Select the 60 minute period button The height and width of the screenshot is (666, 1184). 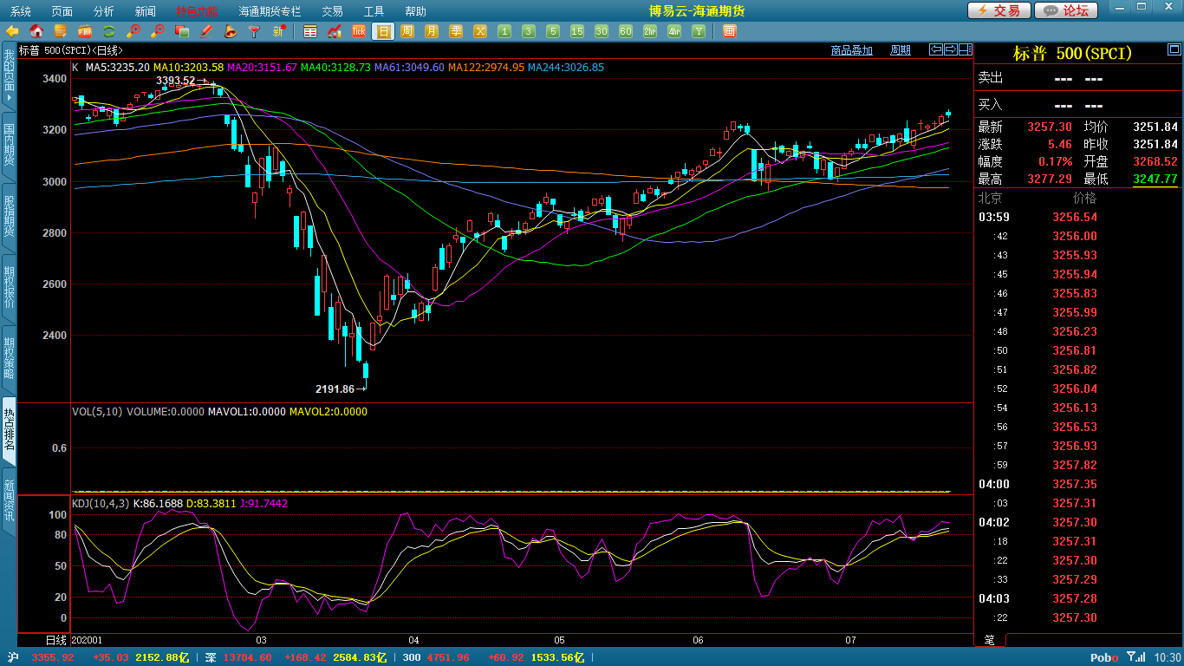click(626, 31)
